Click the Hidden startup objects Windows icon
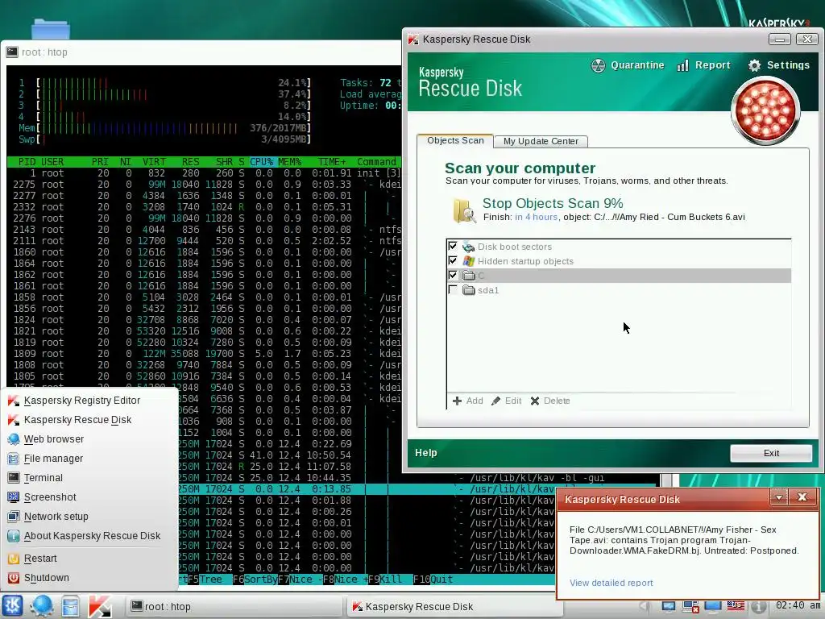Image resolution: width=825 pixels, height=619 pixels. (468, 261)
